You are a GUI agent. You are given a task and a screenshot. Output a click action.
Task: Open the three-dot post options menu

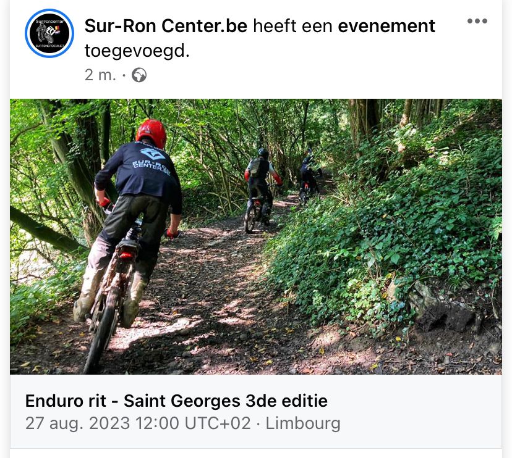tap(477, 21)
